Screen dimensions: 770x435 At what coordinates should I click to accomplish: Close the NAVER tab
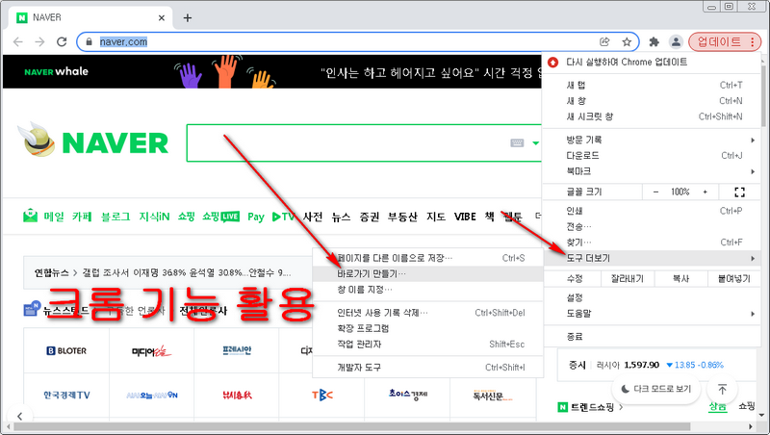point(162,18)
